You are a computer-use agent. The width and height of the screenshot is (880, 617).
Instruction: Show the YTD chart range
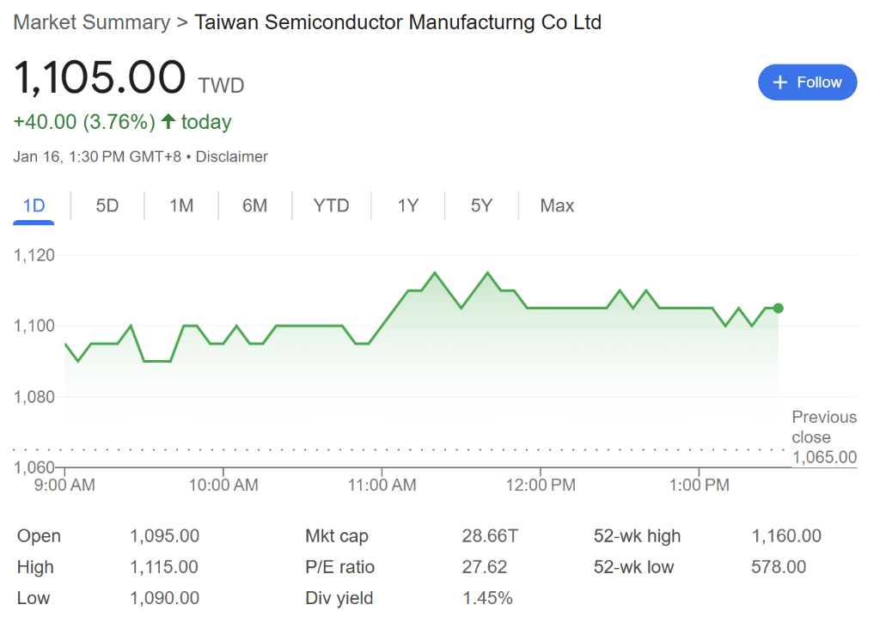[x=331, y=205]
